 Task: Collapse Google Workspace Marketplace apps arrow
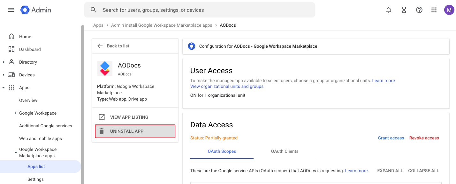(x=16, y=152)
